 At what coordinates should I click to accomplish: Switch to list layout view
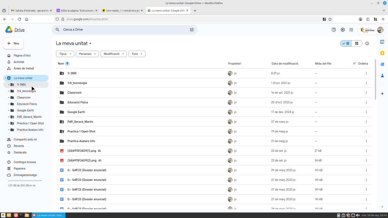(x=346, y=44)
